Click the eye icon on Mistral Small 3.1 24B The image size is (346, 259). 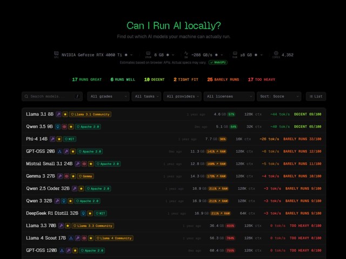click(84, 164)
